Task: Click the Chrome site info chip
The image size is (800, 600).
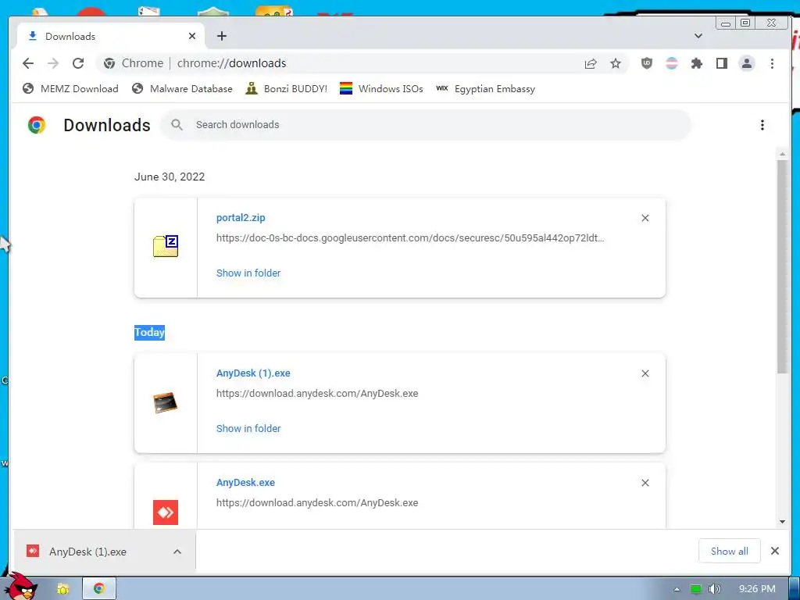Action: pos(133,63)
